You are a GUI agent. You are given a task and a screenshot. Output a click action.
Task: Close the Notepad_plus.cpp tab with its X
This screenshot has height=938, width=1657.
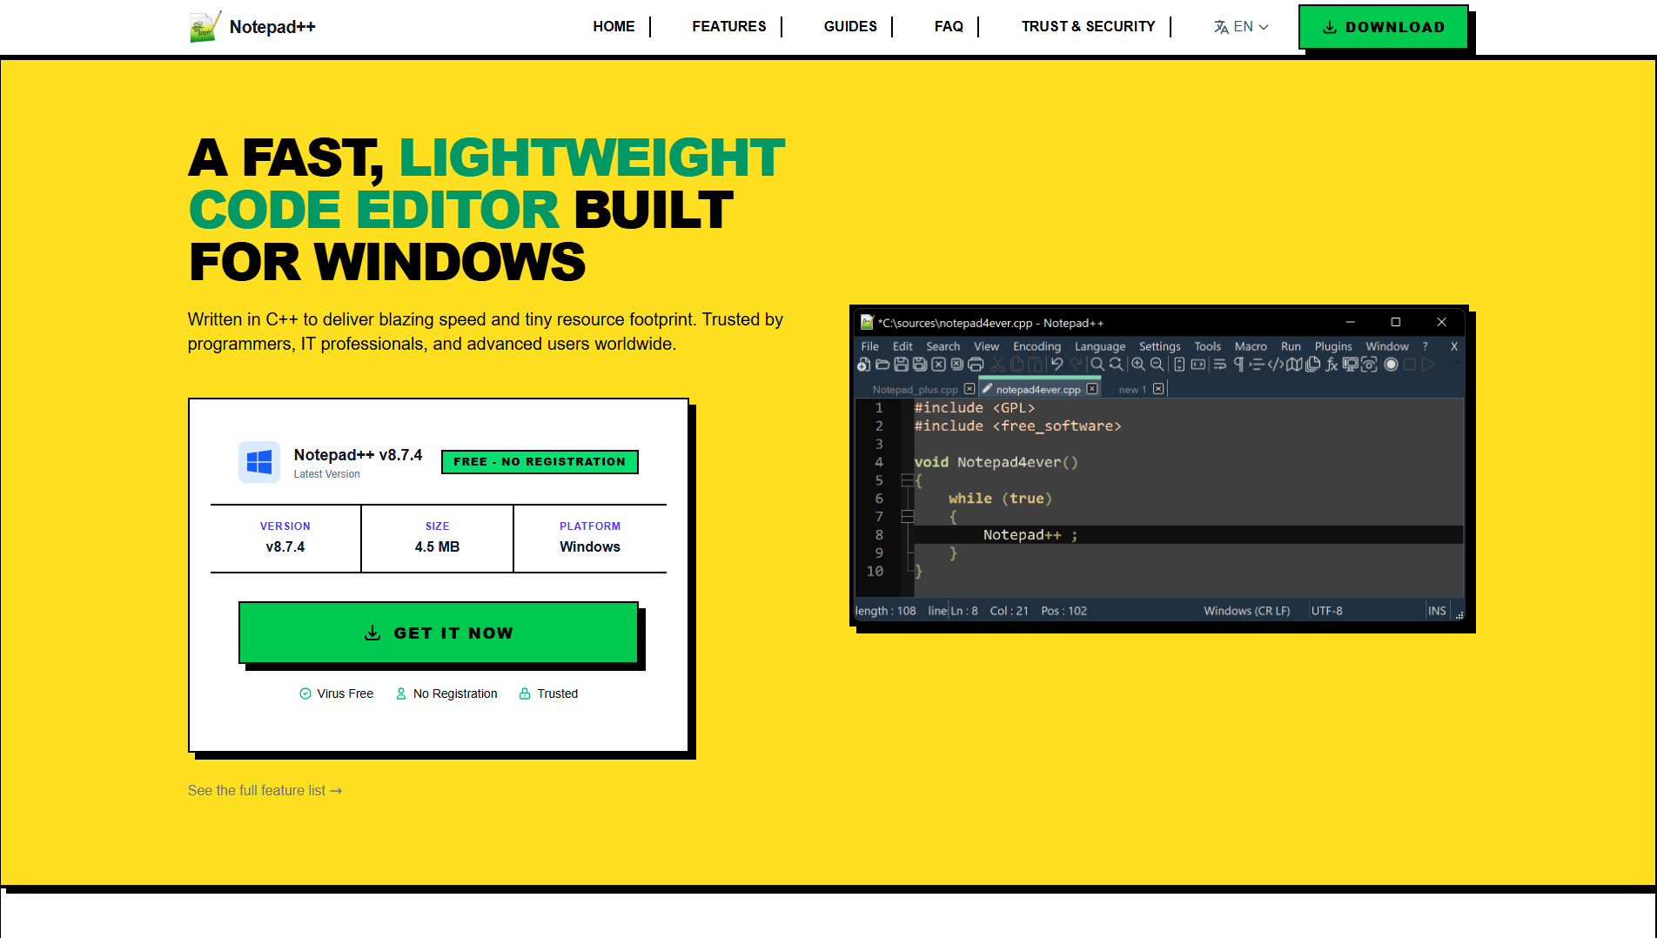click(x=969, y=389)
